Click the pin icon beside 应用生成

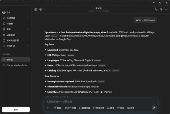(x=28, y=46)
